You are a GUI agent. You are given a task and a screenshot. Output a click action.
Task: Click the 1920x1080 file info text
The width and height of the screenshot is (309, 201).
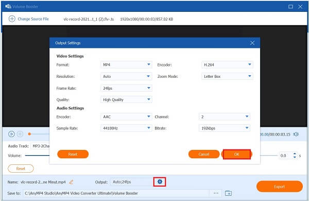click(x=147, y=19)
